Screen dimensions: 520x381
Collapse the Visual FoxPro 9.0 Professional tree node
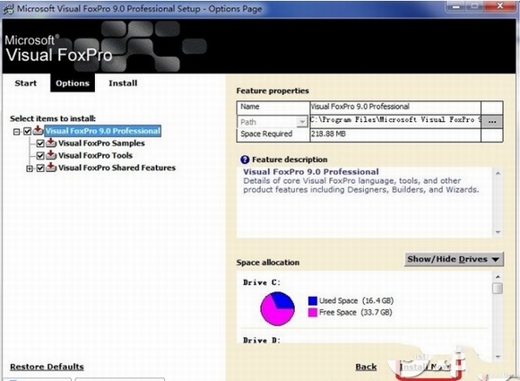click(16, 132)
